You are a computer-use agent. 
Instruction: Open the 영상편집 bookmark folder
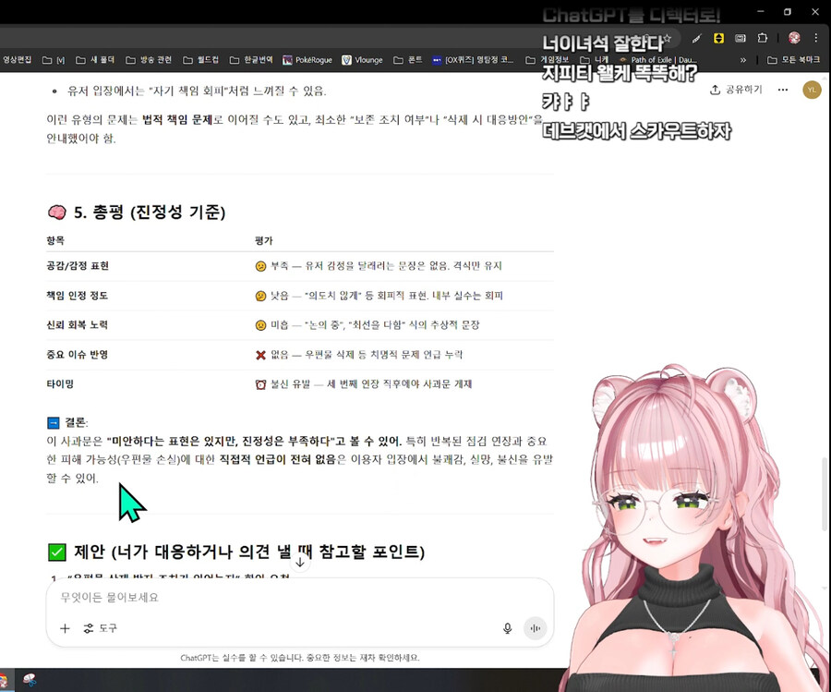point(16,60)
